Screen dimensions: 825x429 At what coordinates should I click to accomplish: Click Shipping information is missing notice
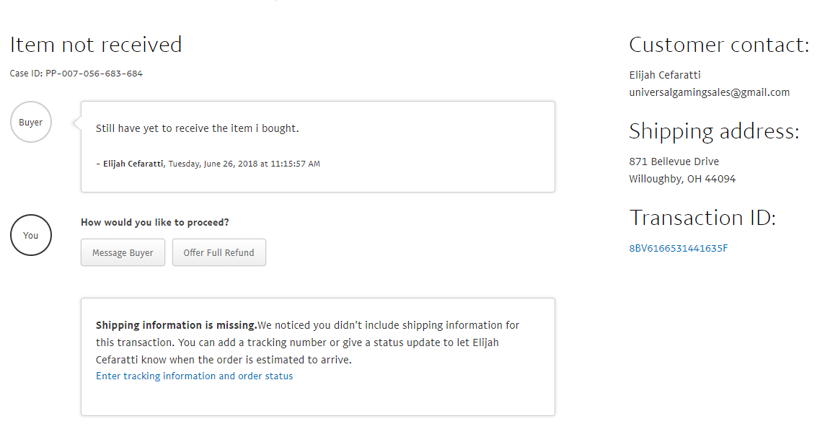pos(318,357)
